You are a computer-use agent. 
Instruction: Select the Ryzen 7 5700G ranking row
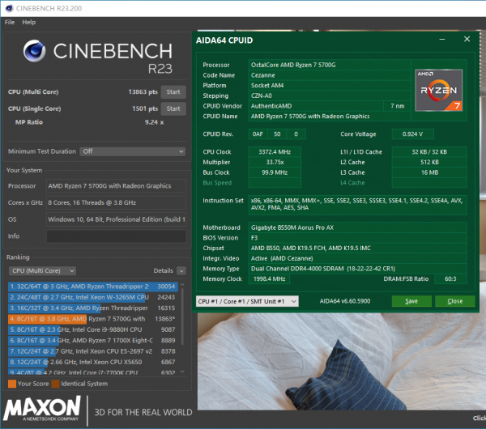point(93,319)
